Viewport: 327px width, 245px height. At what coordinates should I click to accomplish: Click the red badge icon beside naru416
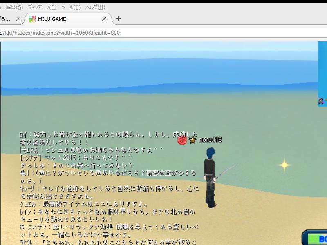pyautogui.click(x=182, y=140)
